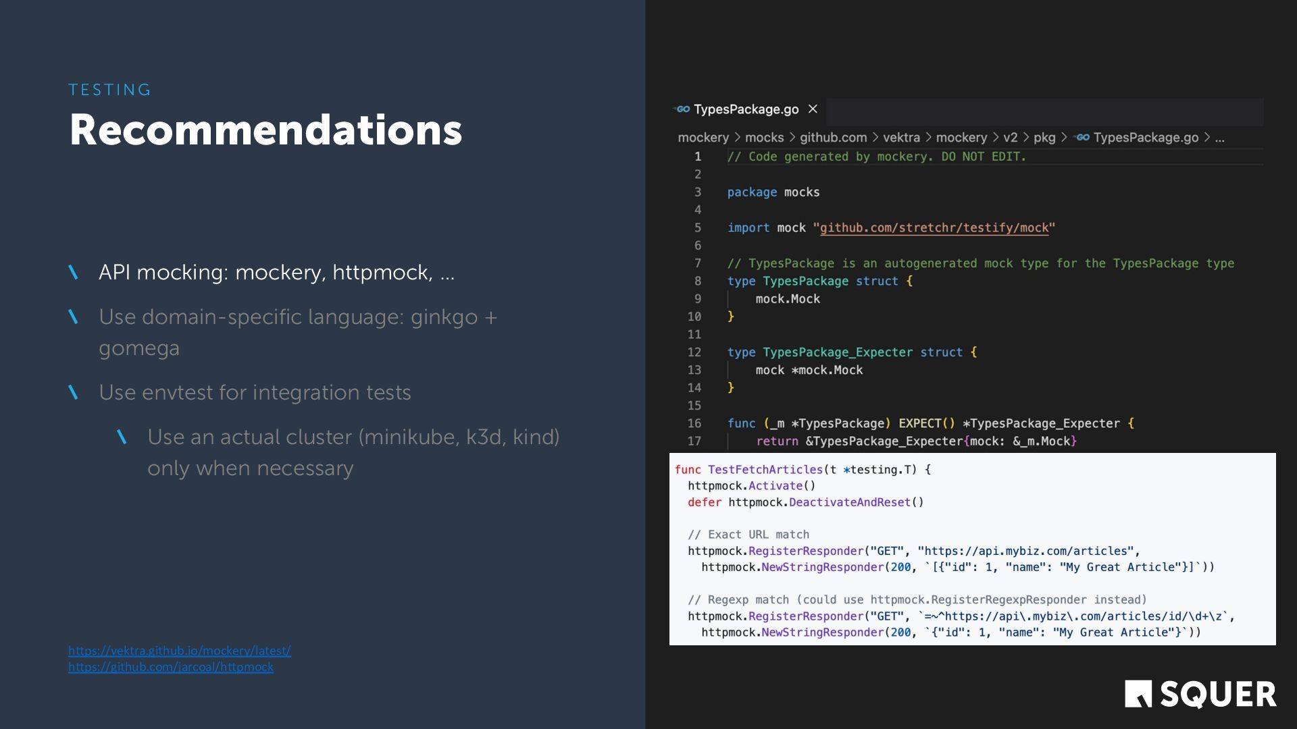Image resolution: width=1297 pixels, height=729 pixels.
Task: Open the vektra mockery documentation link
Action: [x=180, y=651]
